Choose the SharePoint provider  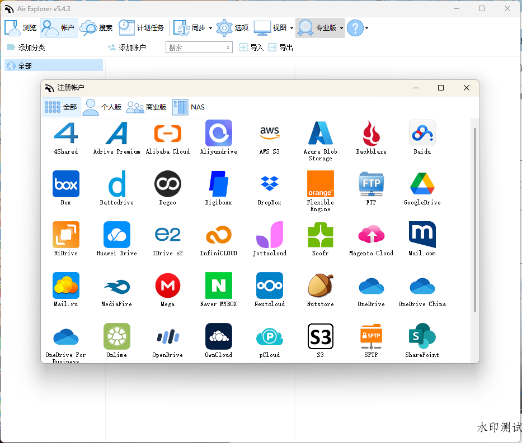pos(422,336)
